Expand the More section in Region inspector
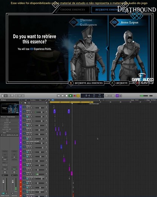 click(5, 133)
